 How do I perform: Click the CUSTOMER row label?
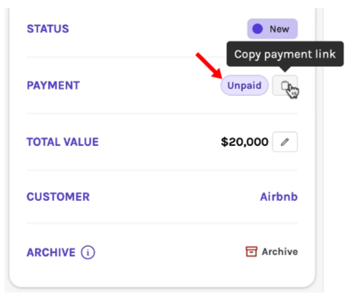58,197
